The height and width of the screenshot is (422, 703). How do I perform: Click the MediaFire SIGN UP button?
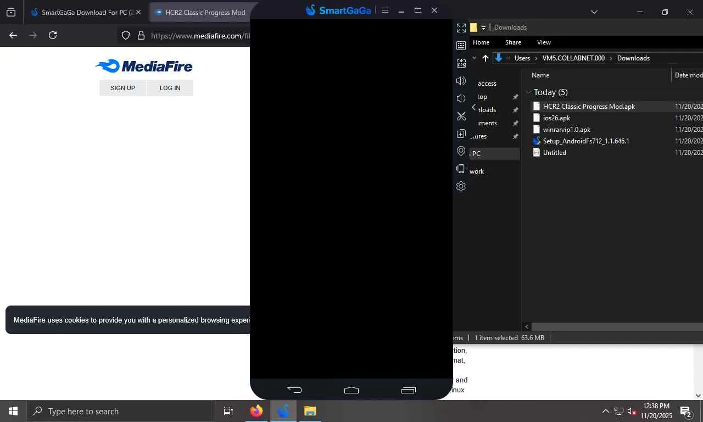pos(122,88)
